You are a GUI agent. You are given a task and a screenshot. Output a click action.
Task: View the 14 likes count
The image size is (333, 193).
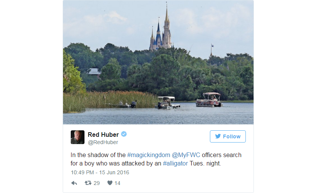click(117, 183)
